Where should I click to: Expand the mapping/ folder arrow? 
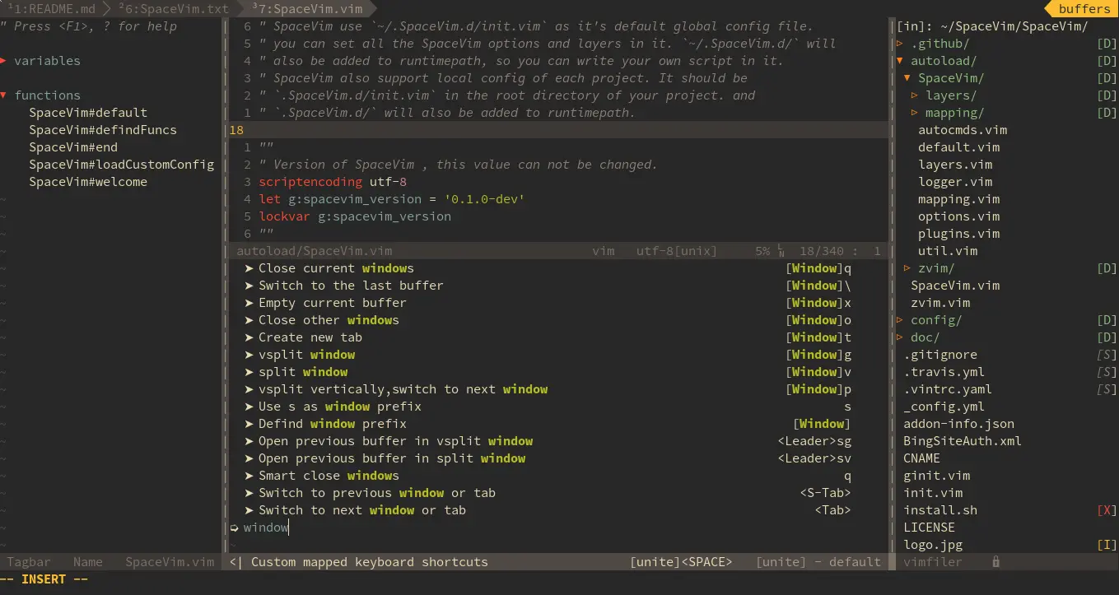click(915, 113)
